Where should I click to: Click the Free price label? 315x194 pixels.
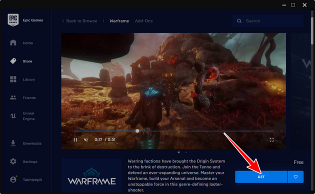pyautogui.click(x=298, y=162)
